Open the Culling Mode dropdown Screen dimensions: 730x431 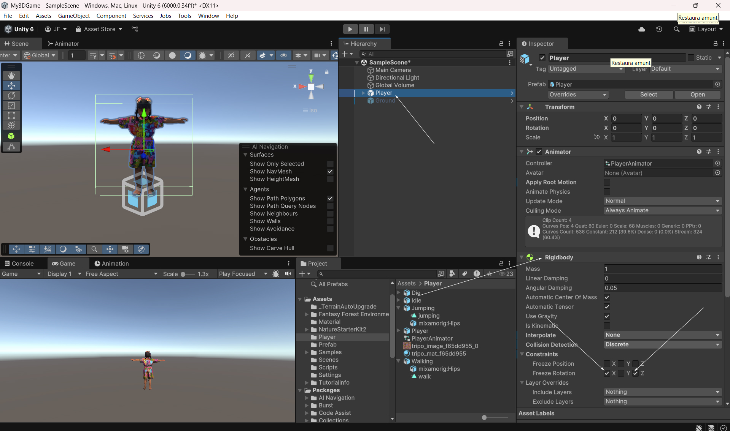point(662,210)
